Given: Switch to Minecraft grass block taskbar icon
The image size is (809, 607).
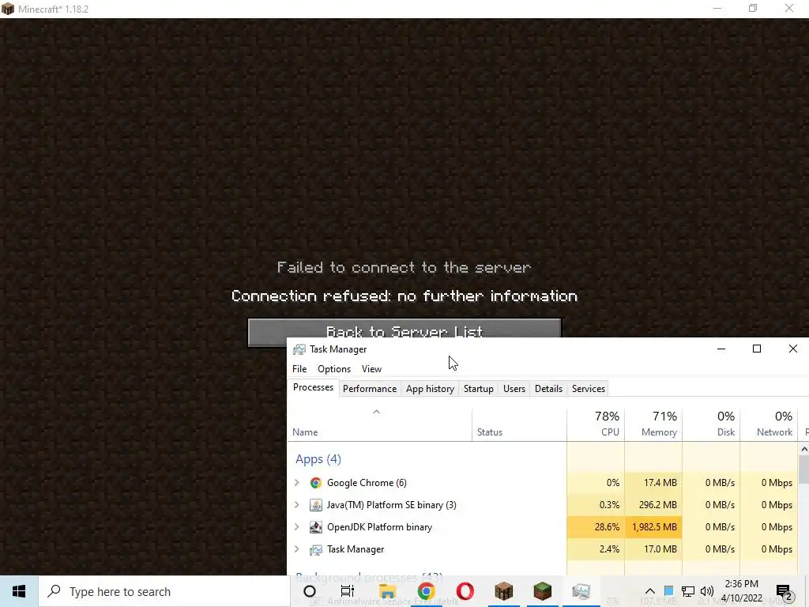Looking at the screenshot, I should 542,591.
